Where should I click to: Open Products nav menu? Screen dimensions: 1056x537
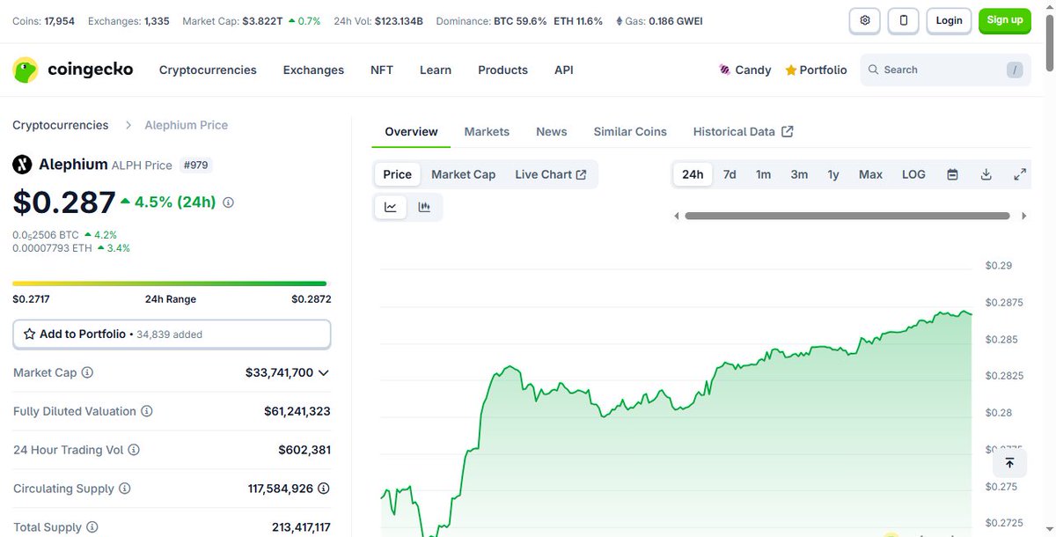tap(502, 70)
